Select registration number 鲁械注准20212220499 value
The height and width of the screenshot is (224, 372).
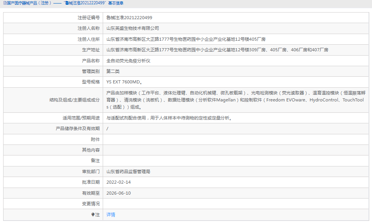click(x=129, y=18)
